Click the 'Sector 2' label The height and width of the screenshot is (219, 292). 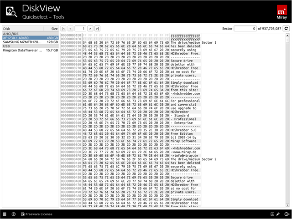209,159
